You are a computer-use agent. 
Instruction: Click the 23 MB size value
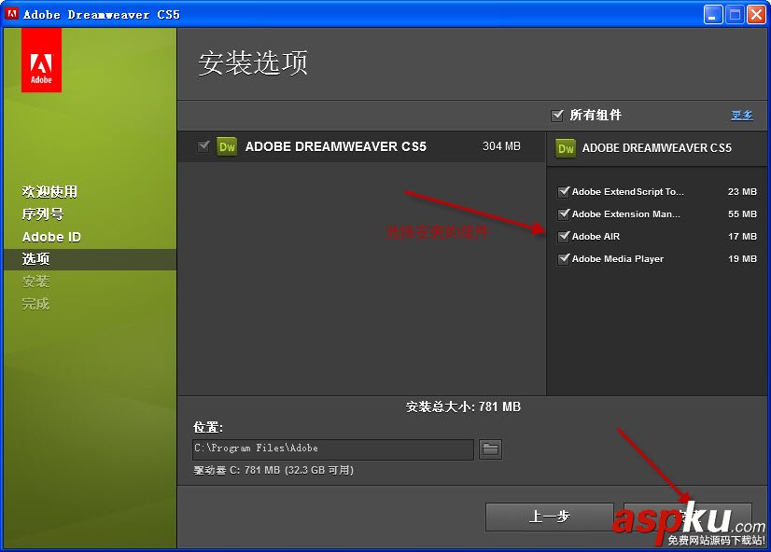[x=742, y=191]
